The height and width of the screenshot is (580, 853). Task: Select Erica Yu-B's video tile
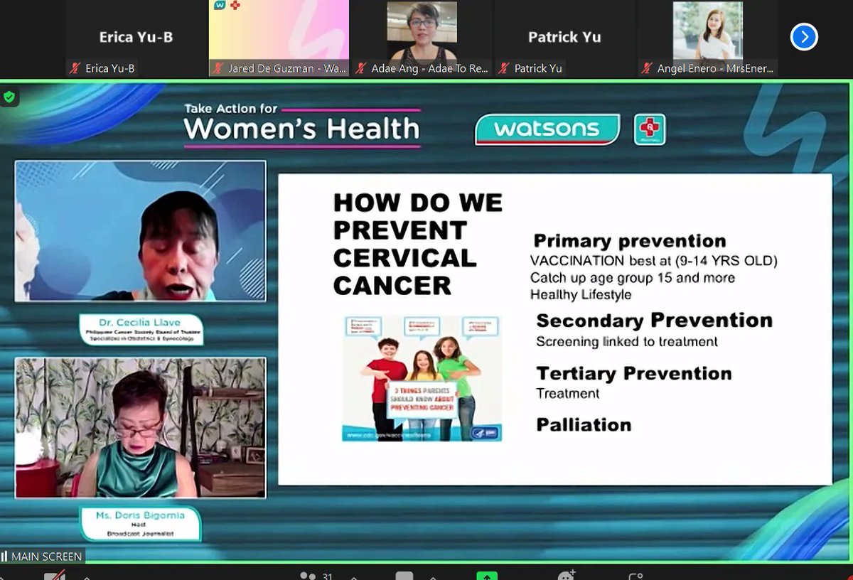coord(136,38)
